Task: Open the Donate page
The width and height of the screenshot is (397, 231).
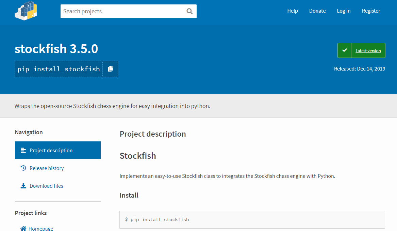Action: pyautogui.click(x=317, y=11)
